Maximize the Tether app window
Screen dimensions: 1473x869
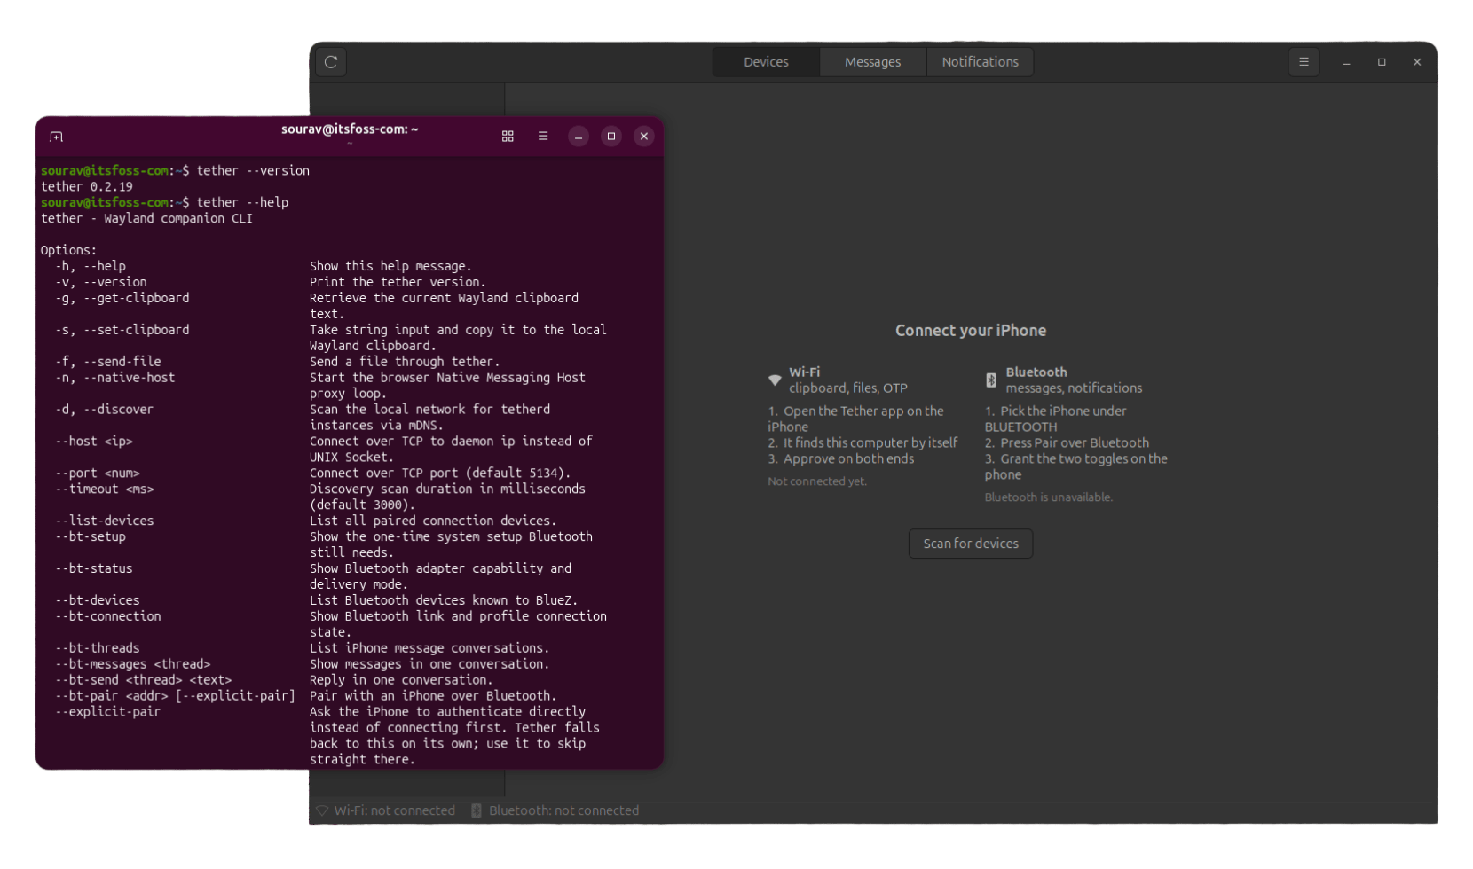pyautogui.click(x=1382, y=62)
